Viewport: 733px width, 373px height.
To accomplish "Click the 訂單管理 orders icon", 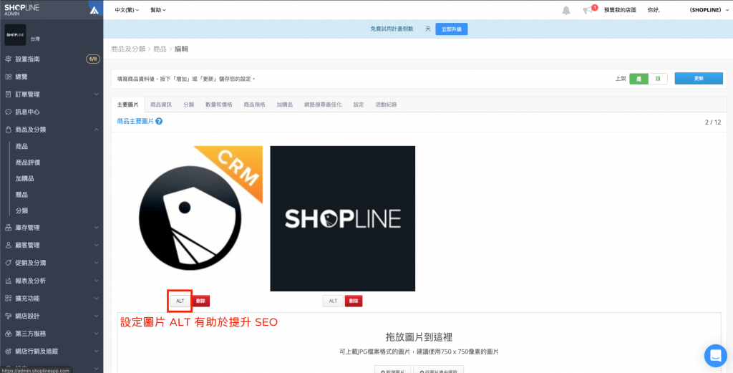I will pos(8,95).
